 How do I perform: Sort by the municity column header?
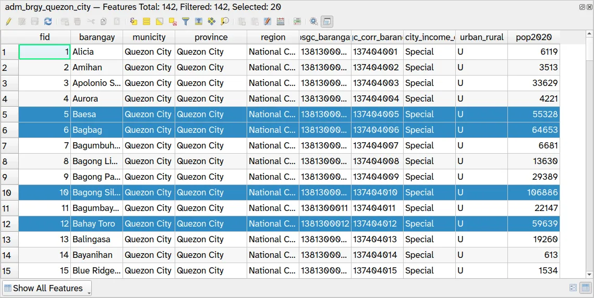click(149, 37)
